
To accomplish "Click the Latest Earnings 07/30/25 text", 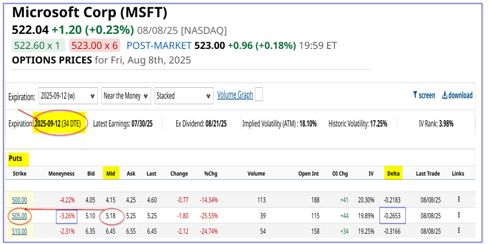I will (123, 124).
